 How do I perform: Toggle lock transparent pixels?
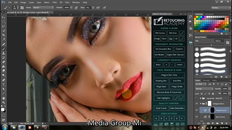tap(202, 94)
